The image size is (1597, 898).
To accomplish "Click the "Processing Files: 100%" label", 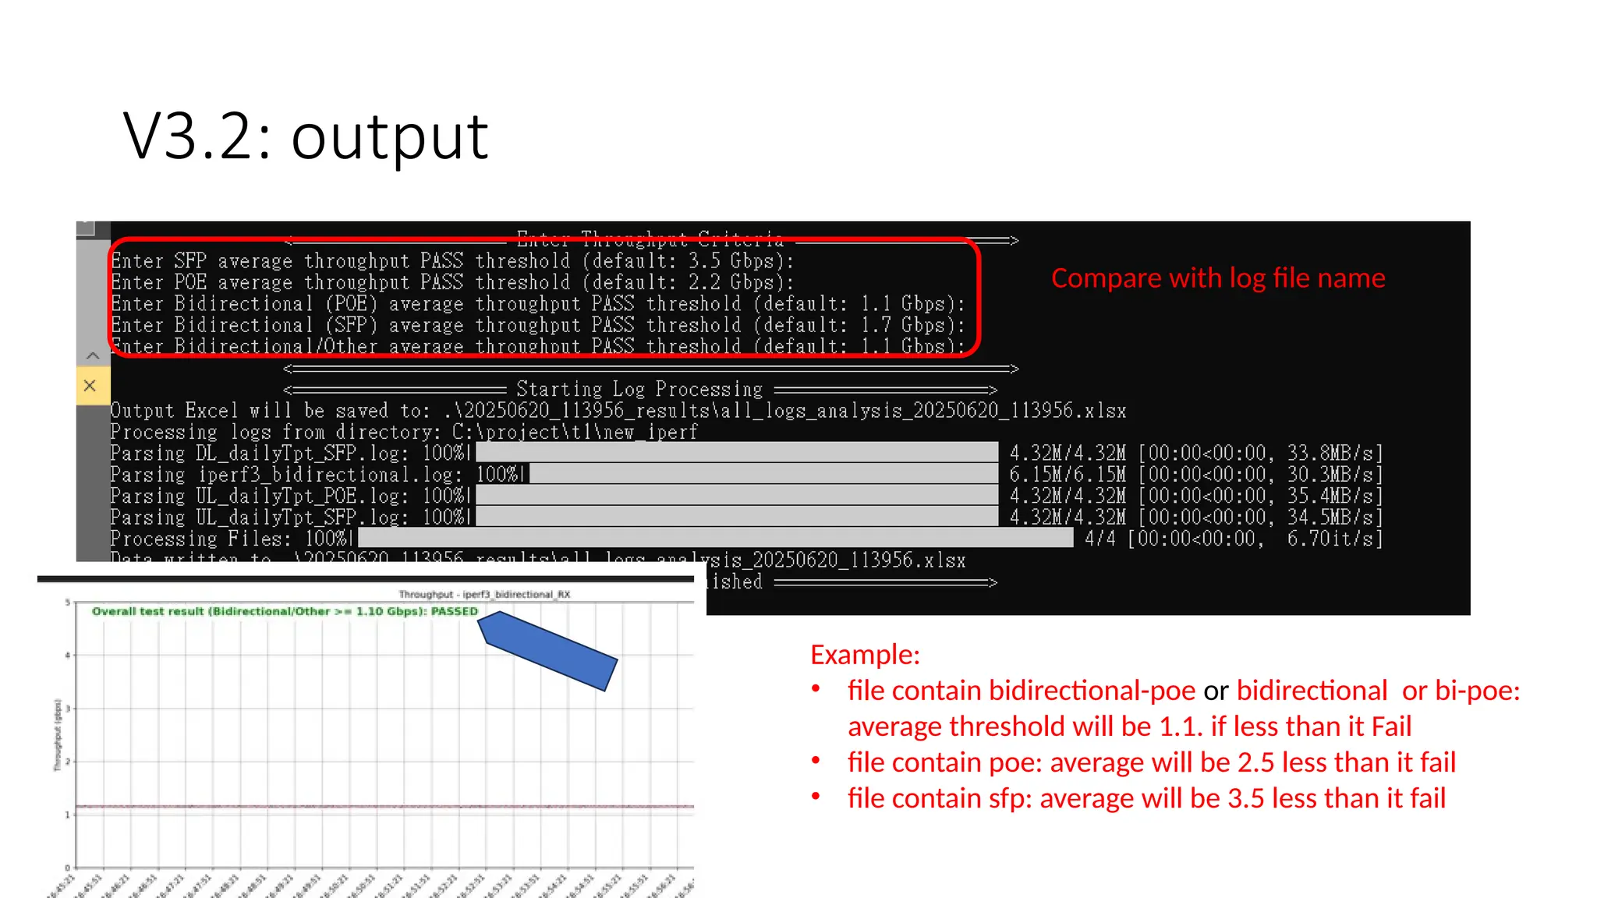I will (232, 538).
